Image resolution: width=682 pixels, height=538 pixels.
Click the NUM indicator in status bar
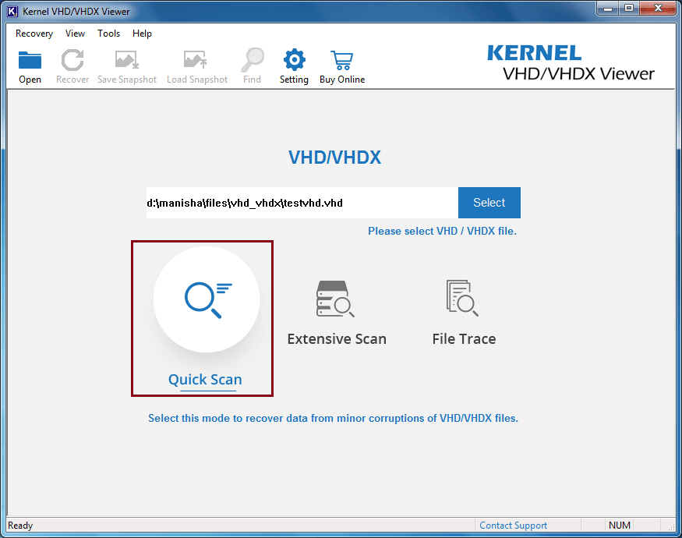click(x=620, y=526)
